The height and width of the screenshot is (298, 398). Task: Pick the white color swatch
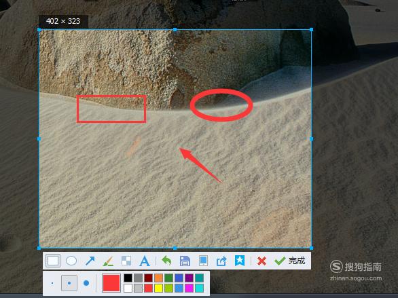click(128, 288)
